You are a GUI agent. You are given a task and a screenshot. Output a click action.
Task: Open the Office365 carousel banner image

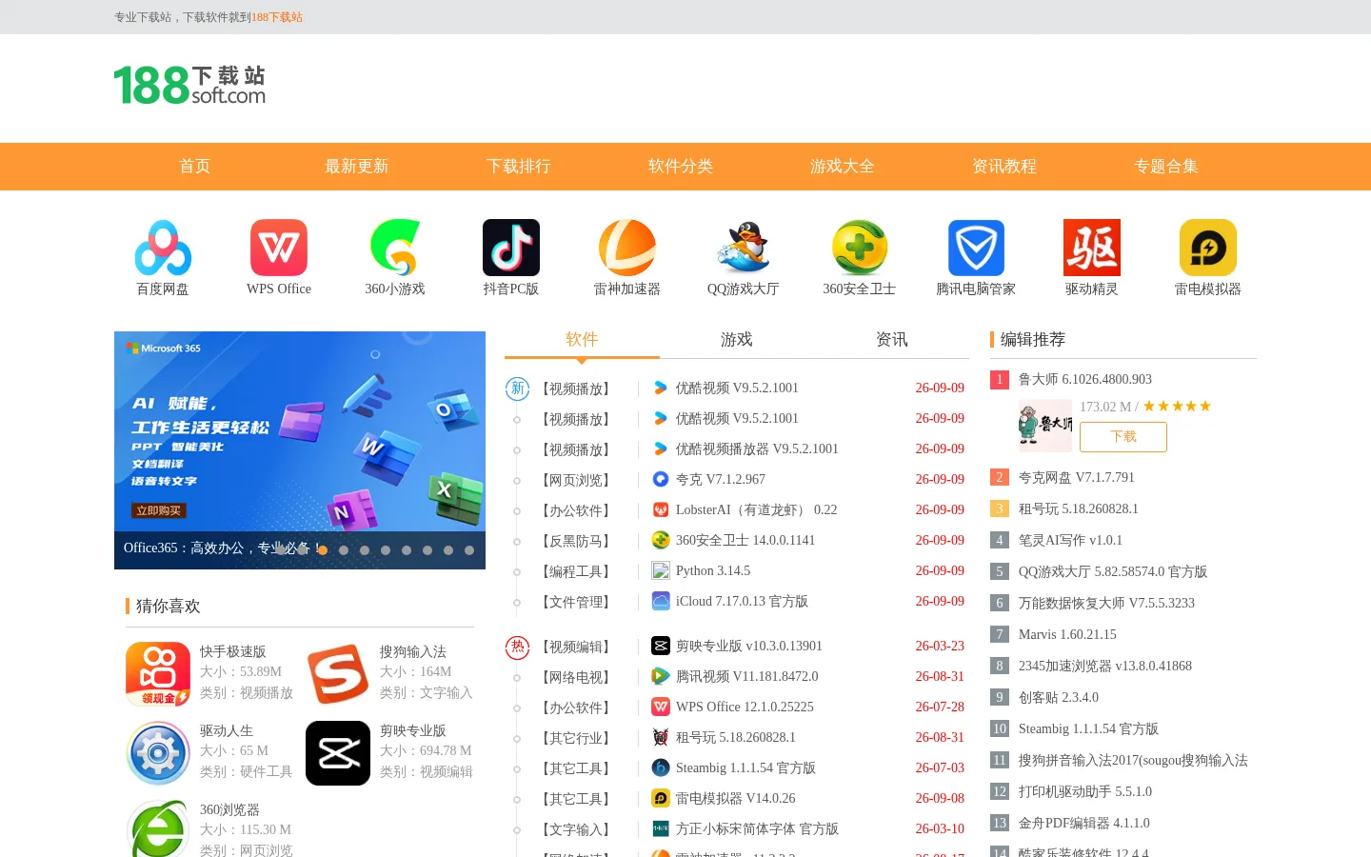coord(300,450)
